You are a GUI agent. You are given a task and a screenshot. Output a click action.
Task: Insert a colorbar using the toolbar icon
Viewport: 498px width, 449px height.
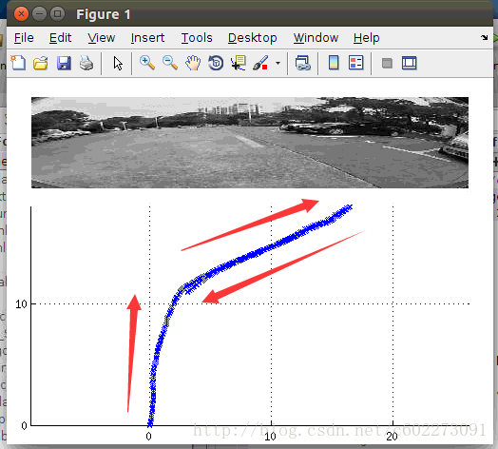point(334,63)
